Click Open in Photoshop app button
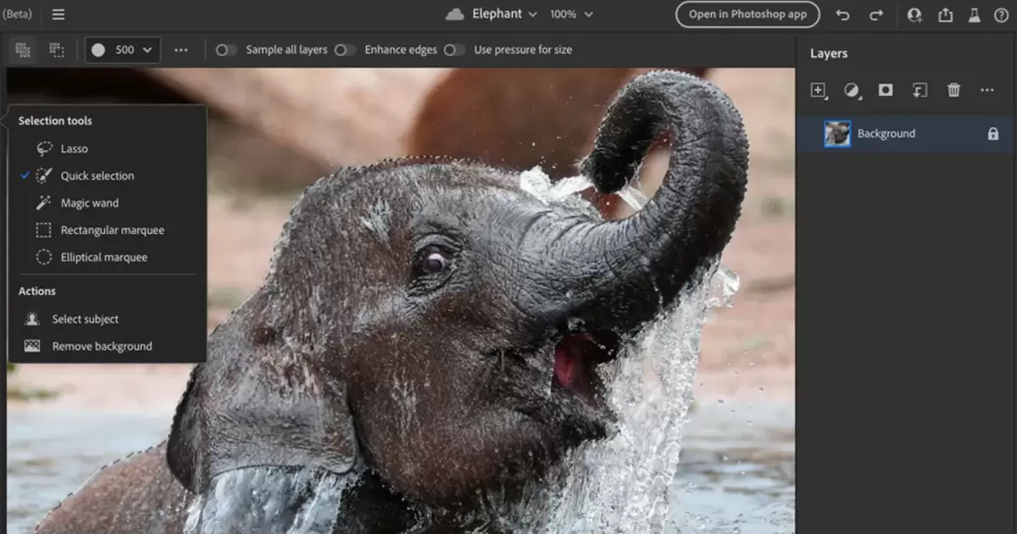The image size is (1017, 534). [747, 14]
